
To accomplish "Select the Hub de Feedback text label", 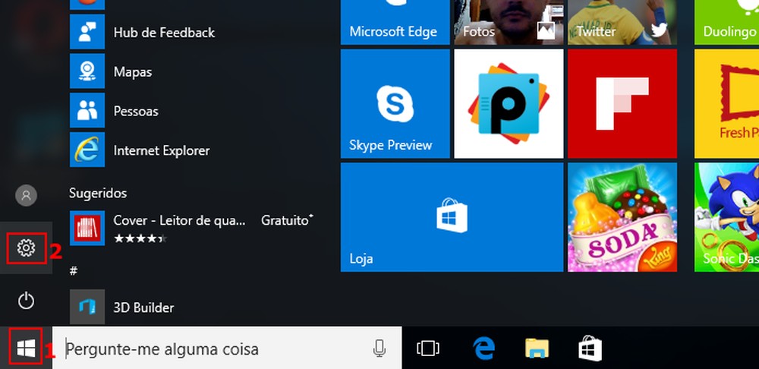I will tap(164, 33).
